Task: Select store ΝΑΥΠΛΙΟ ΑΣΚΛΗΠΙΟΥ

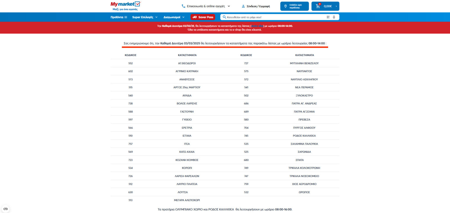Action: pos(304,79)
